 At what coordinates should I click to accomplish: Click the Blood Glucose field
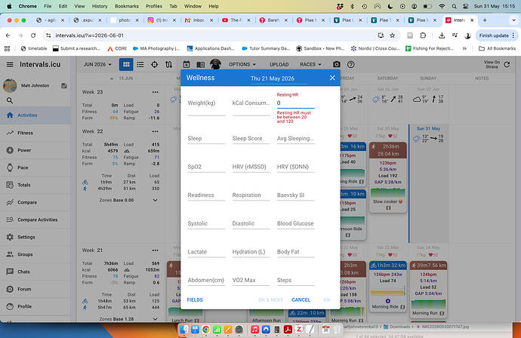tap(296, 223)
